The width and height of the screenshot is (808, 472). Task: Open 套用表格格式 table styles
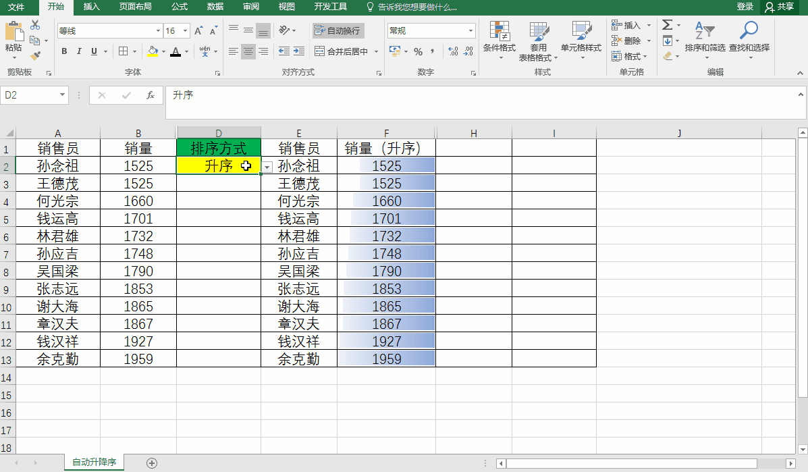point(538,41)
